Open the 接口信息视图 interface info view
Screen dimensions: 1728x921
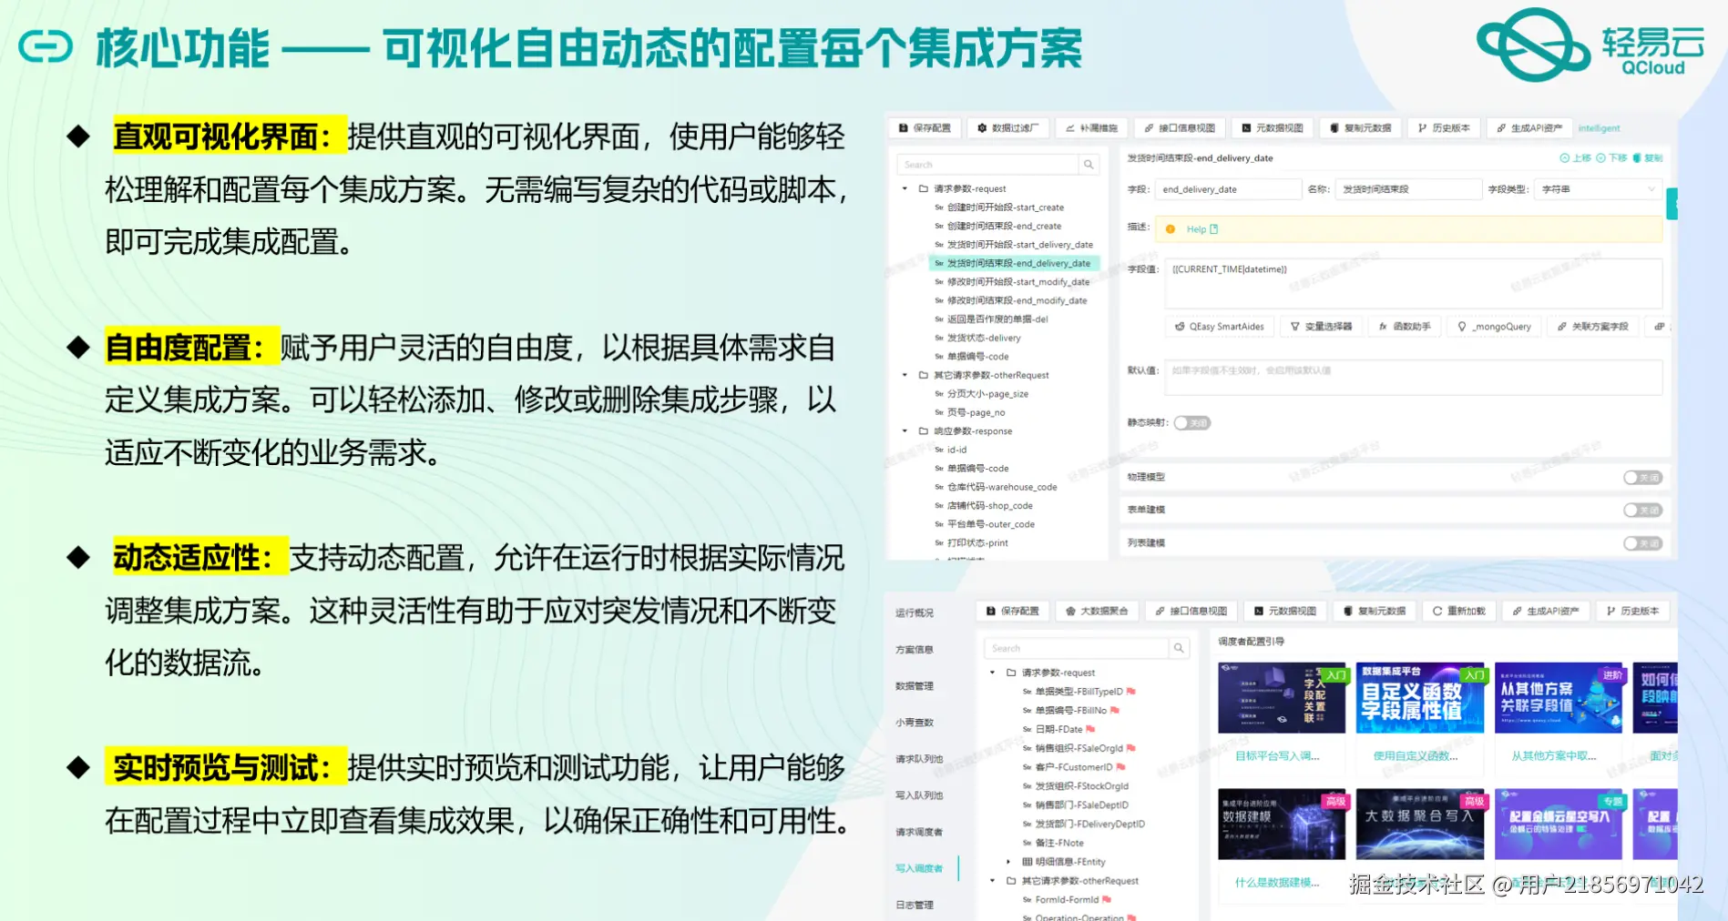1181,127
